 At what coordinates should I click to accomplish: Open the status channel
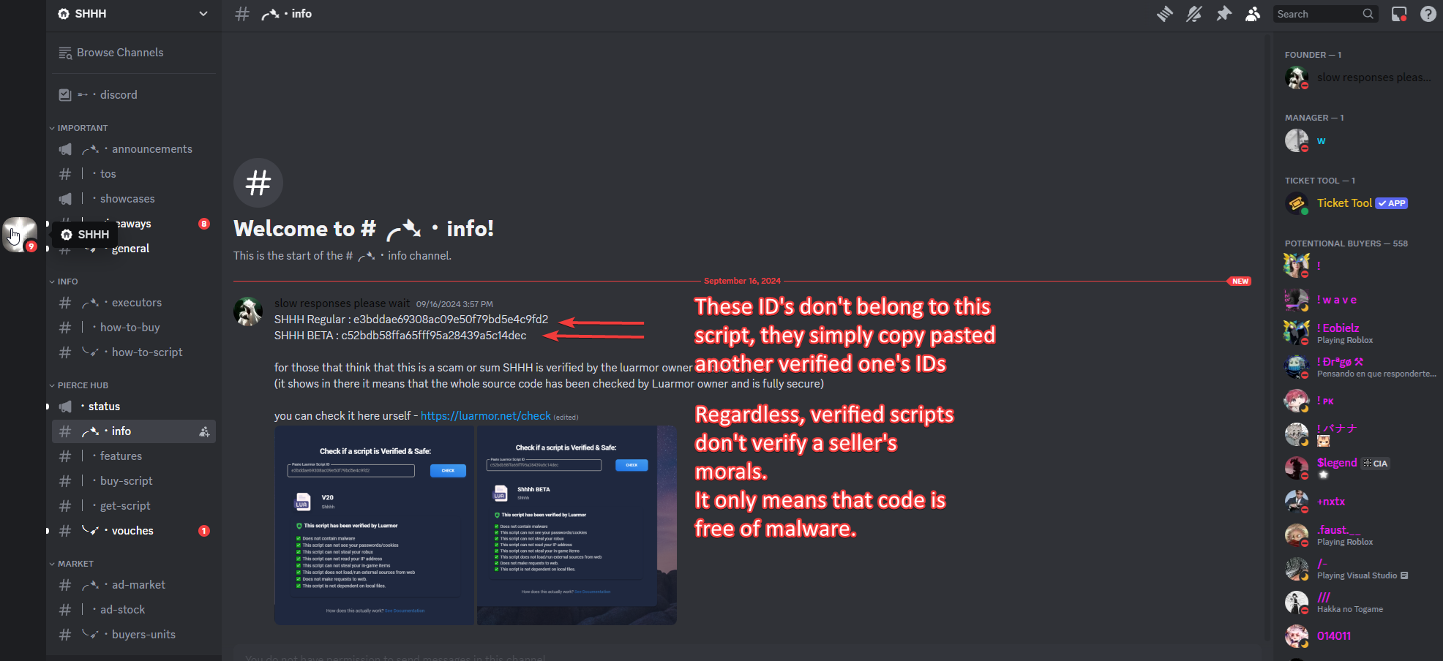tap(133, 407)
